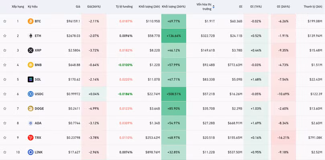Click the USDC coin icon
Image resolution: width=325 pixels, height=160 pixels.
(30, 94)
